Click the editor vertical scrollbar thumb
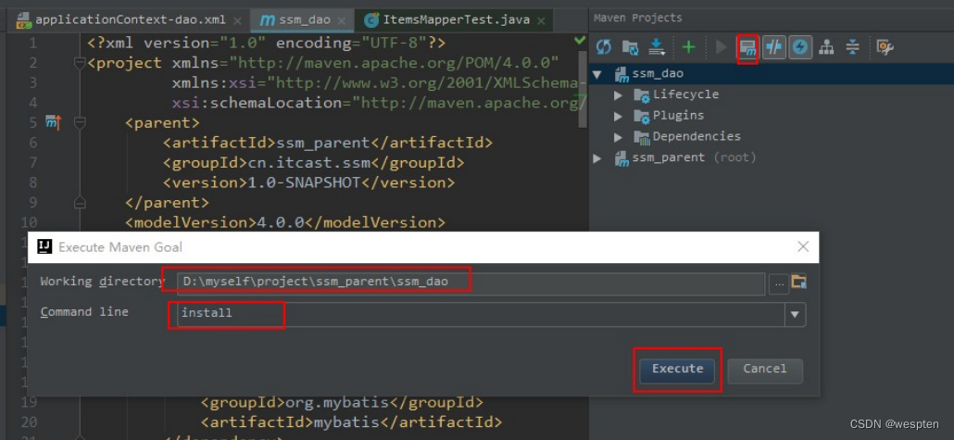This screenshot has width=954, height=440. 583,89
